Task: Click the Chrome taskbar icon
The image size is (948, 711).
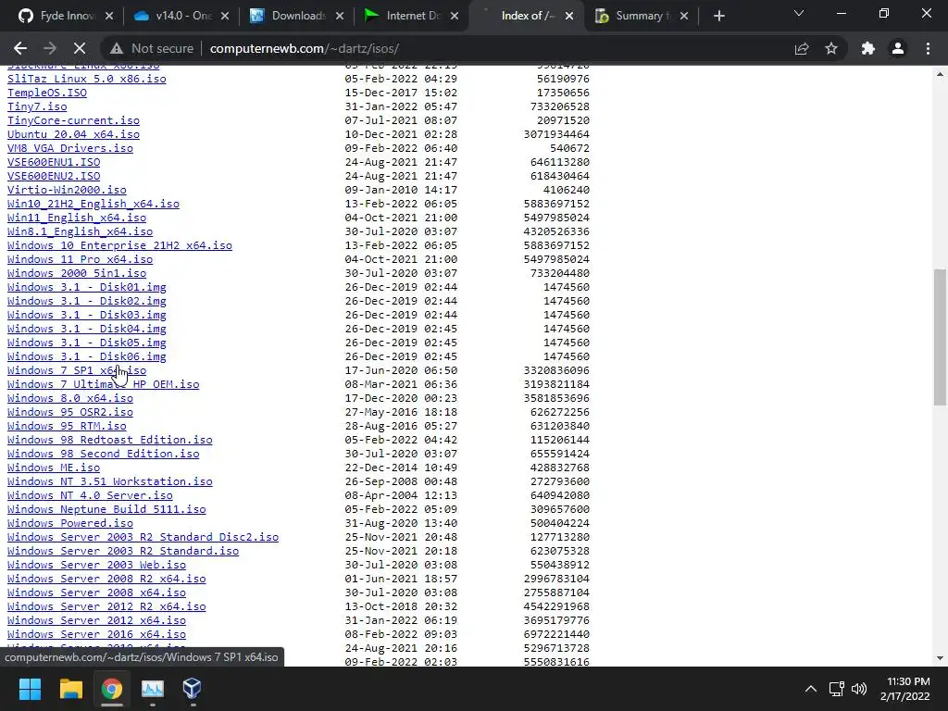Action: (x=112, y=689)
